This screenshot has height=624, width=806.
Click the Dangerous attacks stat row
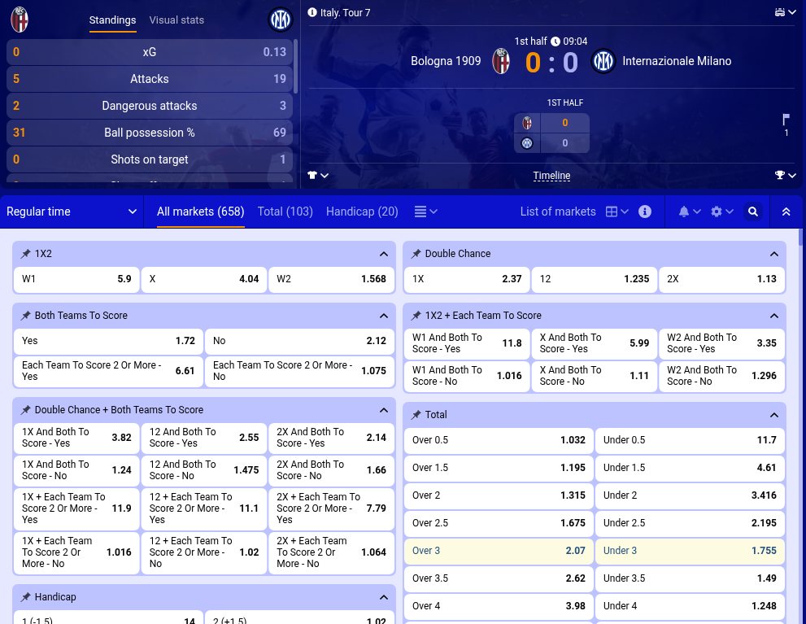point(150,106)
